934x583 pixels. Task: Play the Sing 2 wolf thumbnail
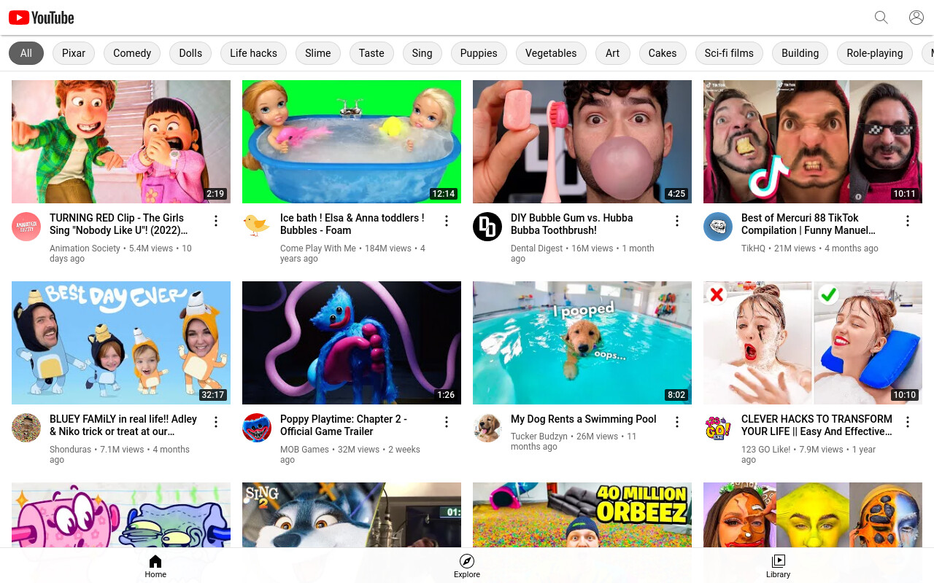[352, 514]
